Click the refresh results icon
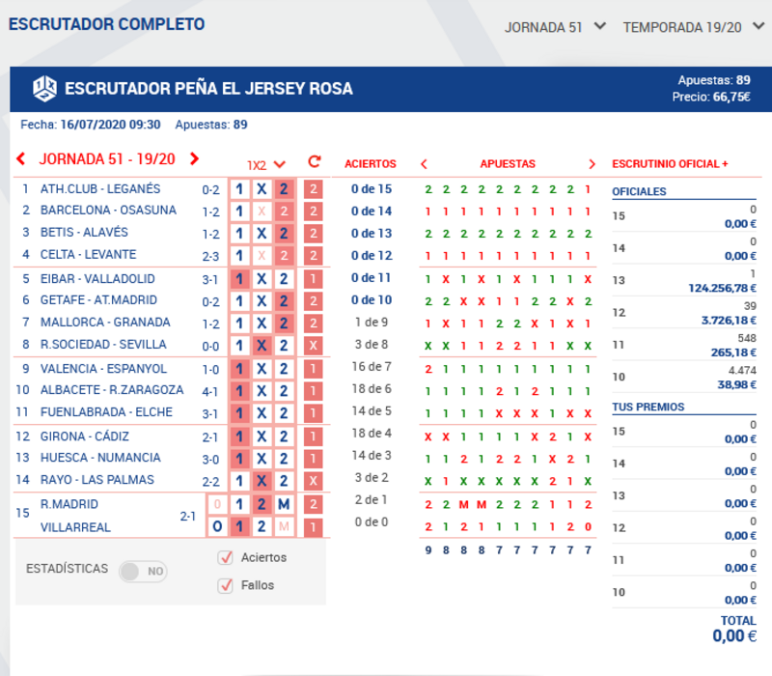Screen dimensions: 772x676 (315, 161)
